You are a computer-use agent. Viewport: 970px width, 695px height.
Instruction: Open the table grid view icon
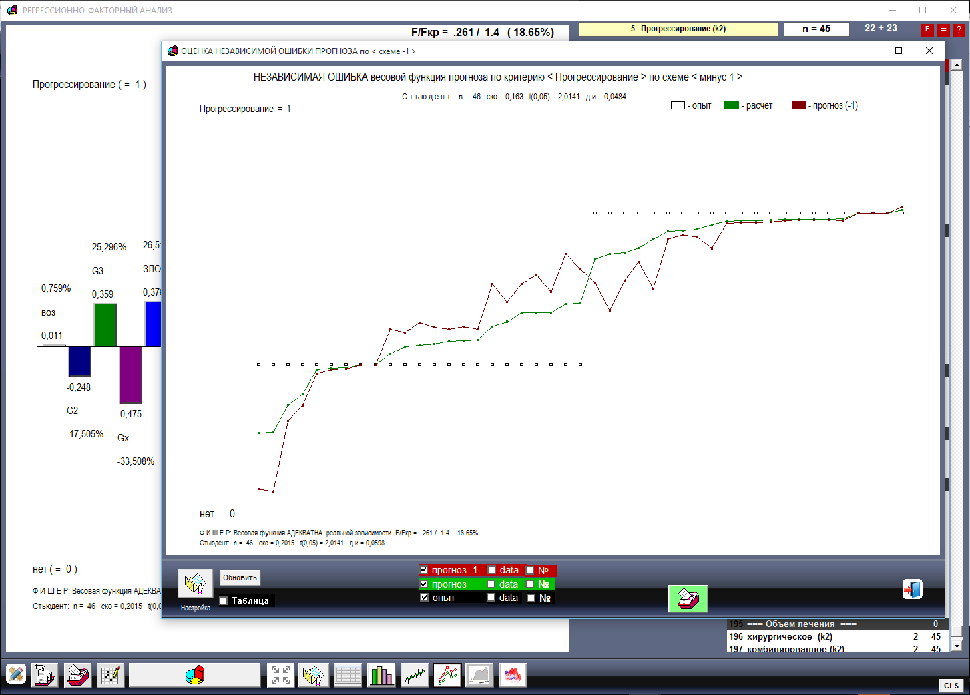click(348, 675)
